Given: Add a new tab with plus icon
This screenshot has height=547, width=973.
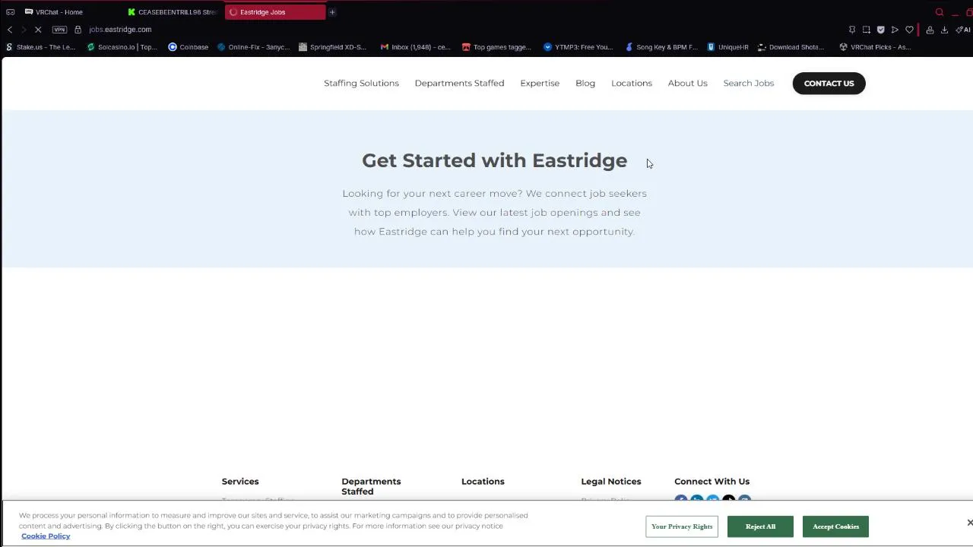Looking at the screenshot, I should coord(332,12).
